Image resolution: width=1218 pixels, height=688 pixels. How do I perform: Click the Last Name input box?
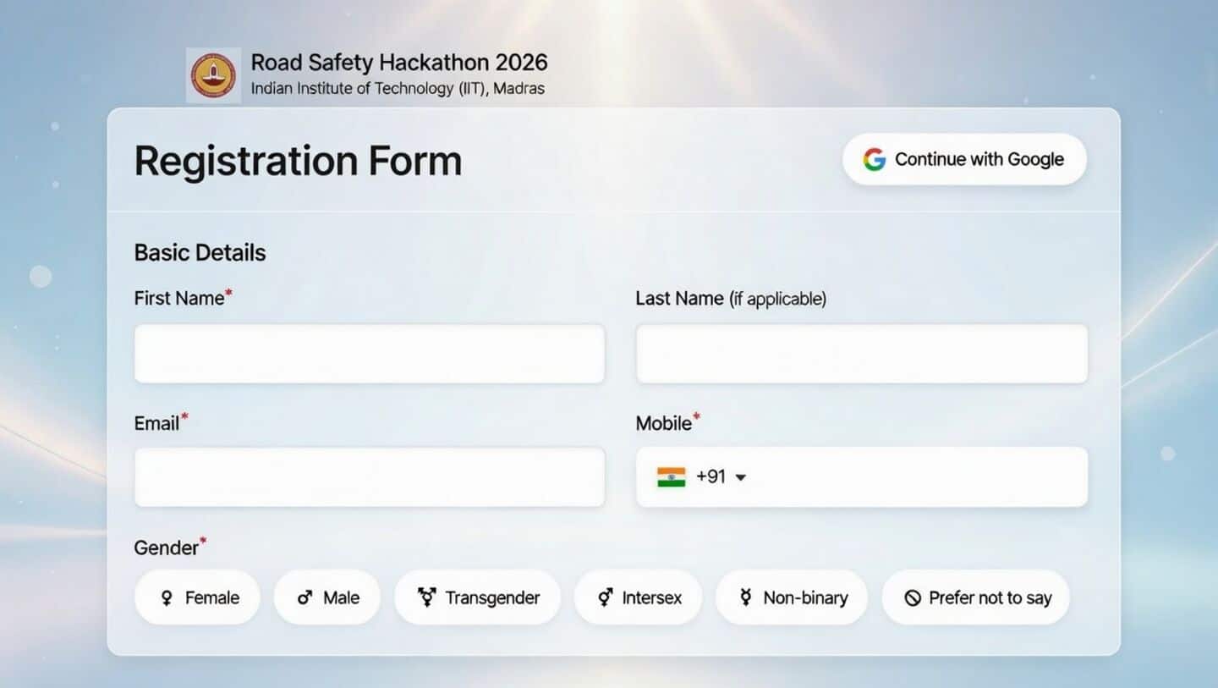click(x=861, y=354)
